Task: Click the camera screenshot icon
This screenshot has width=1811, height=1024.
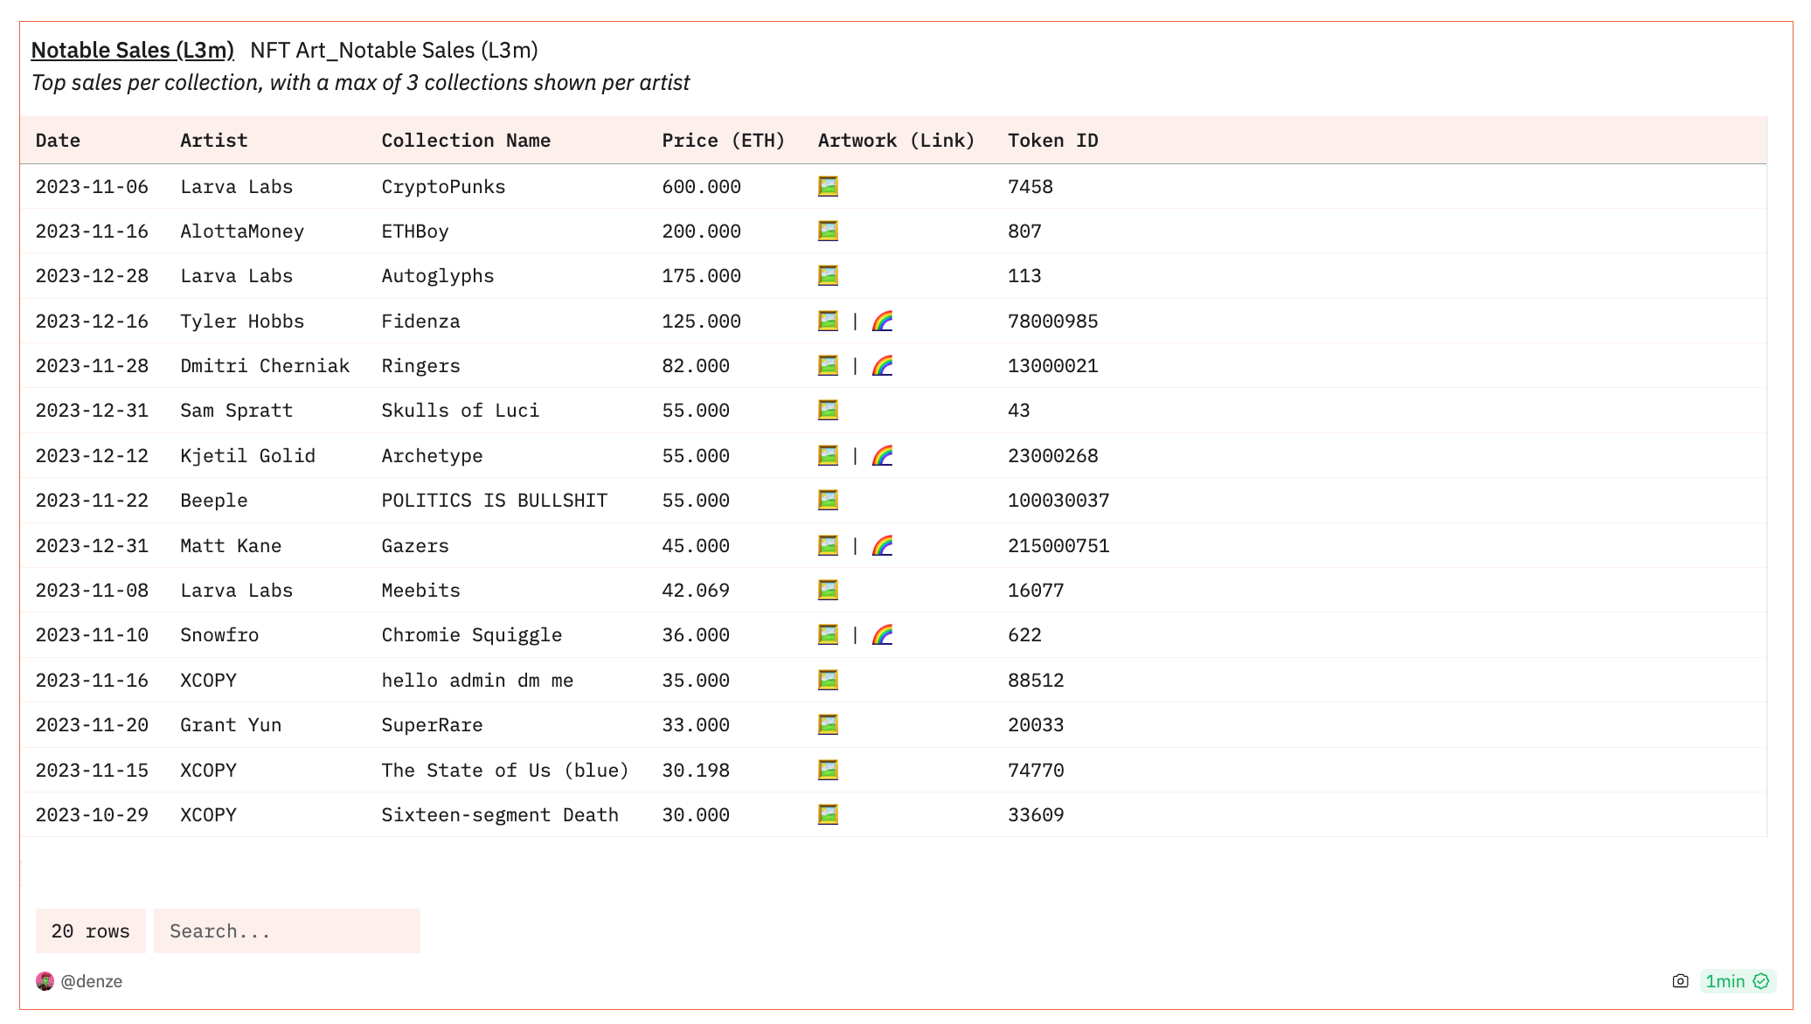Action: coord(1680,981)
